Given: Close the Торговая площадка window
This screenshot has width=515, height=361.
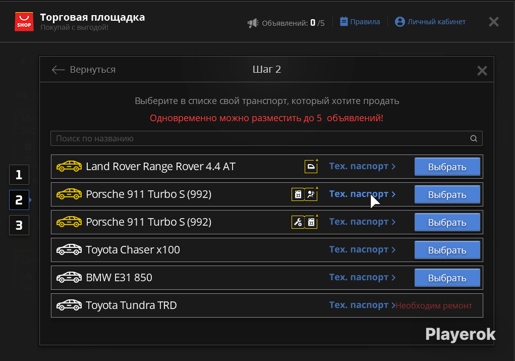Looking at the screenshot, I should [494, 22].
